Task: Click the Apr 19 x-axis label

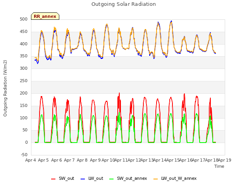Action: tap(225, 160)
